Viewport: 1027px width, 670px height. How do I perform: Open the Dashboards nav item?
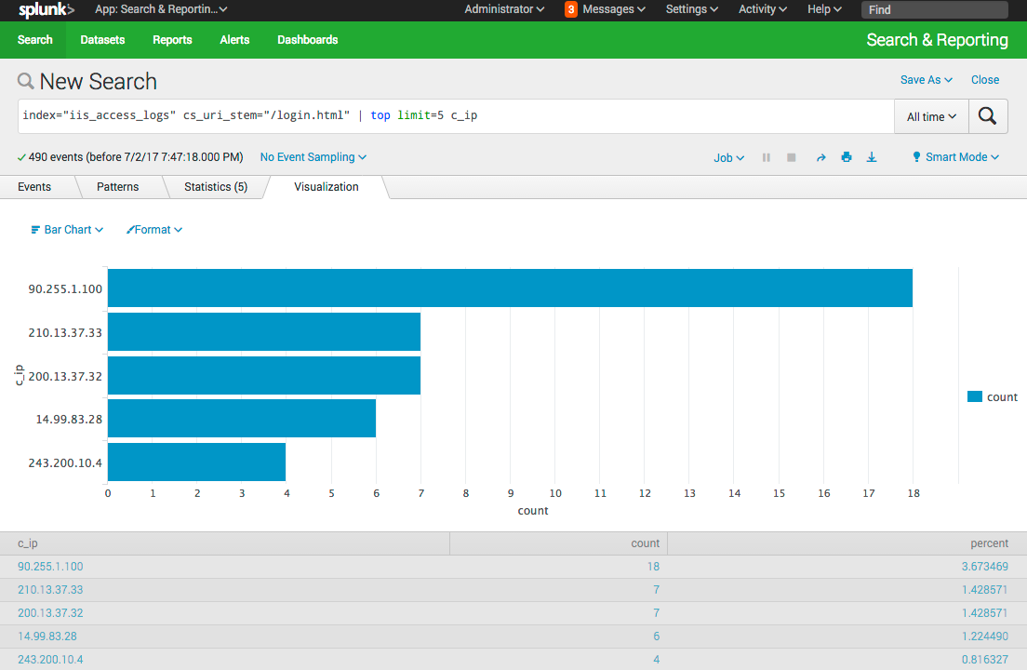coord(307,40)
